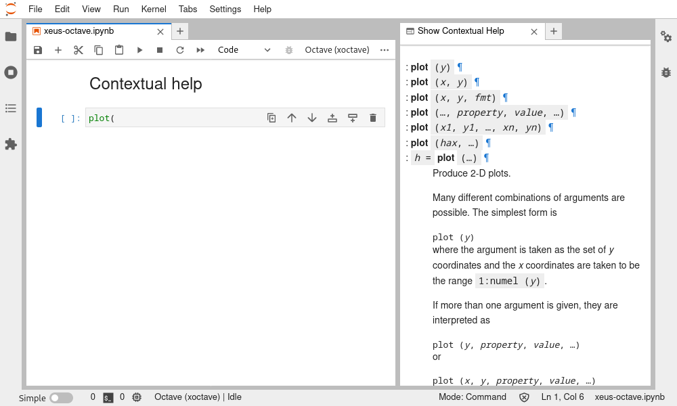Click the kernel count chip icon in status bar
Image resolution: width=677 pixels, height=406 pixels.
[x=137, y=397]
